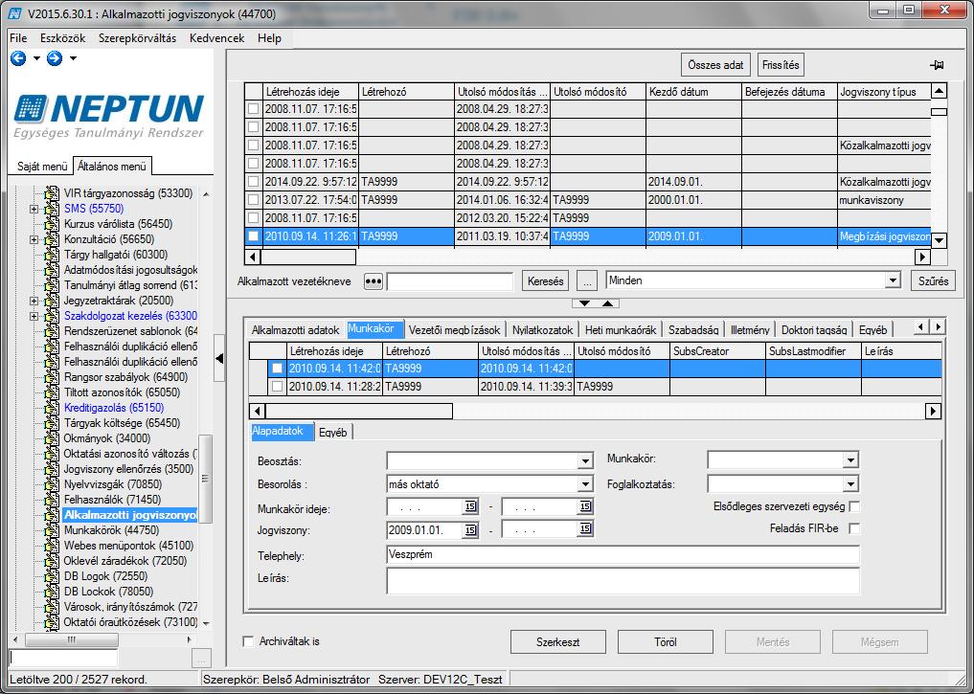
Task: Select the Jogviszony ellenőrzés (3500) tree item
Action: point(128,469)
